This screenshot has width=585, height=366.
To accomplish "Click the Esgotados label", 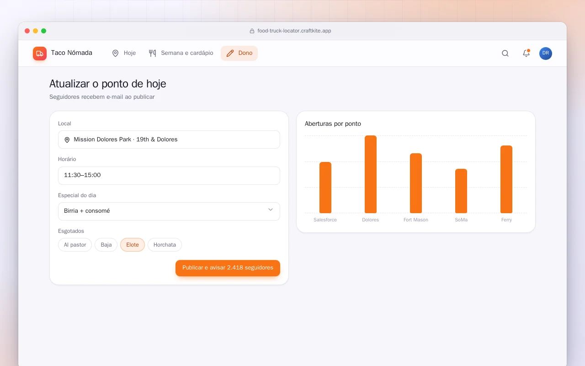I will [71, 231].
